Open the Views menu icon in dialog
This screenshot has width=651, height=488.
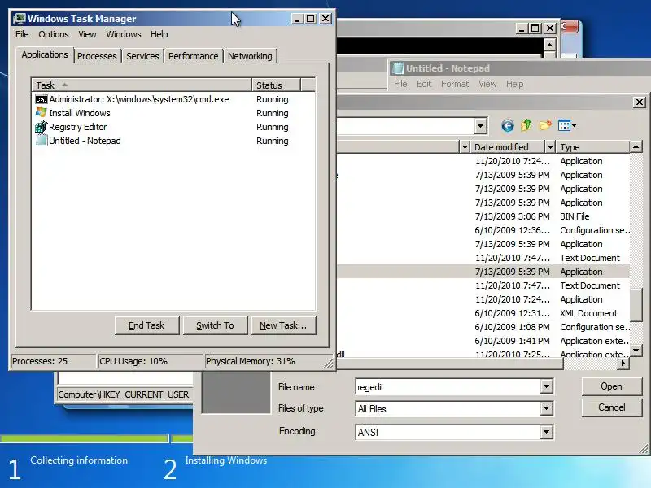[566, 125]
